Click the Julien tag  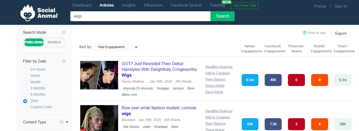pos(147,127)
